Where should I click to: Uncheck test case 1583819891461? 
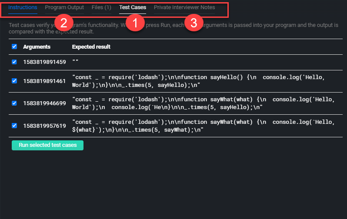coord(14,81)
